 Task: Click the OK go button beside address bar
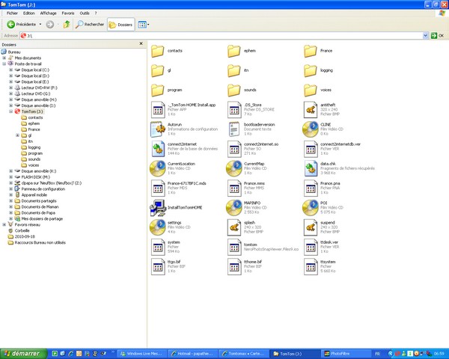[x=438, y=35]
